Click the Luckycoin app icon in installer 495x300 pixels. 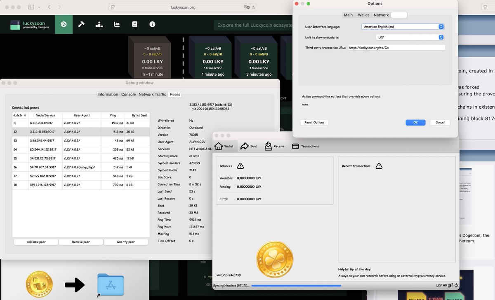click(39, 284)
